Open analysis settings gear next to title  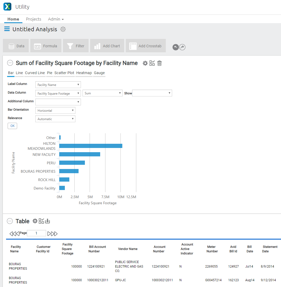point(63,29)
